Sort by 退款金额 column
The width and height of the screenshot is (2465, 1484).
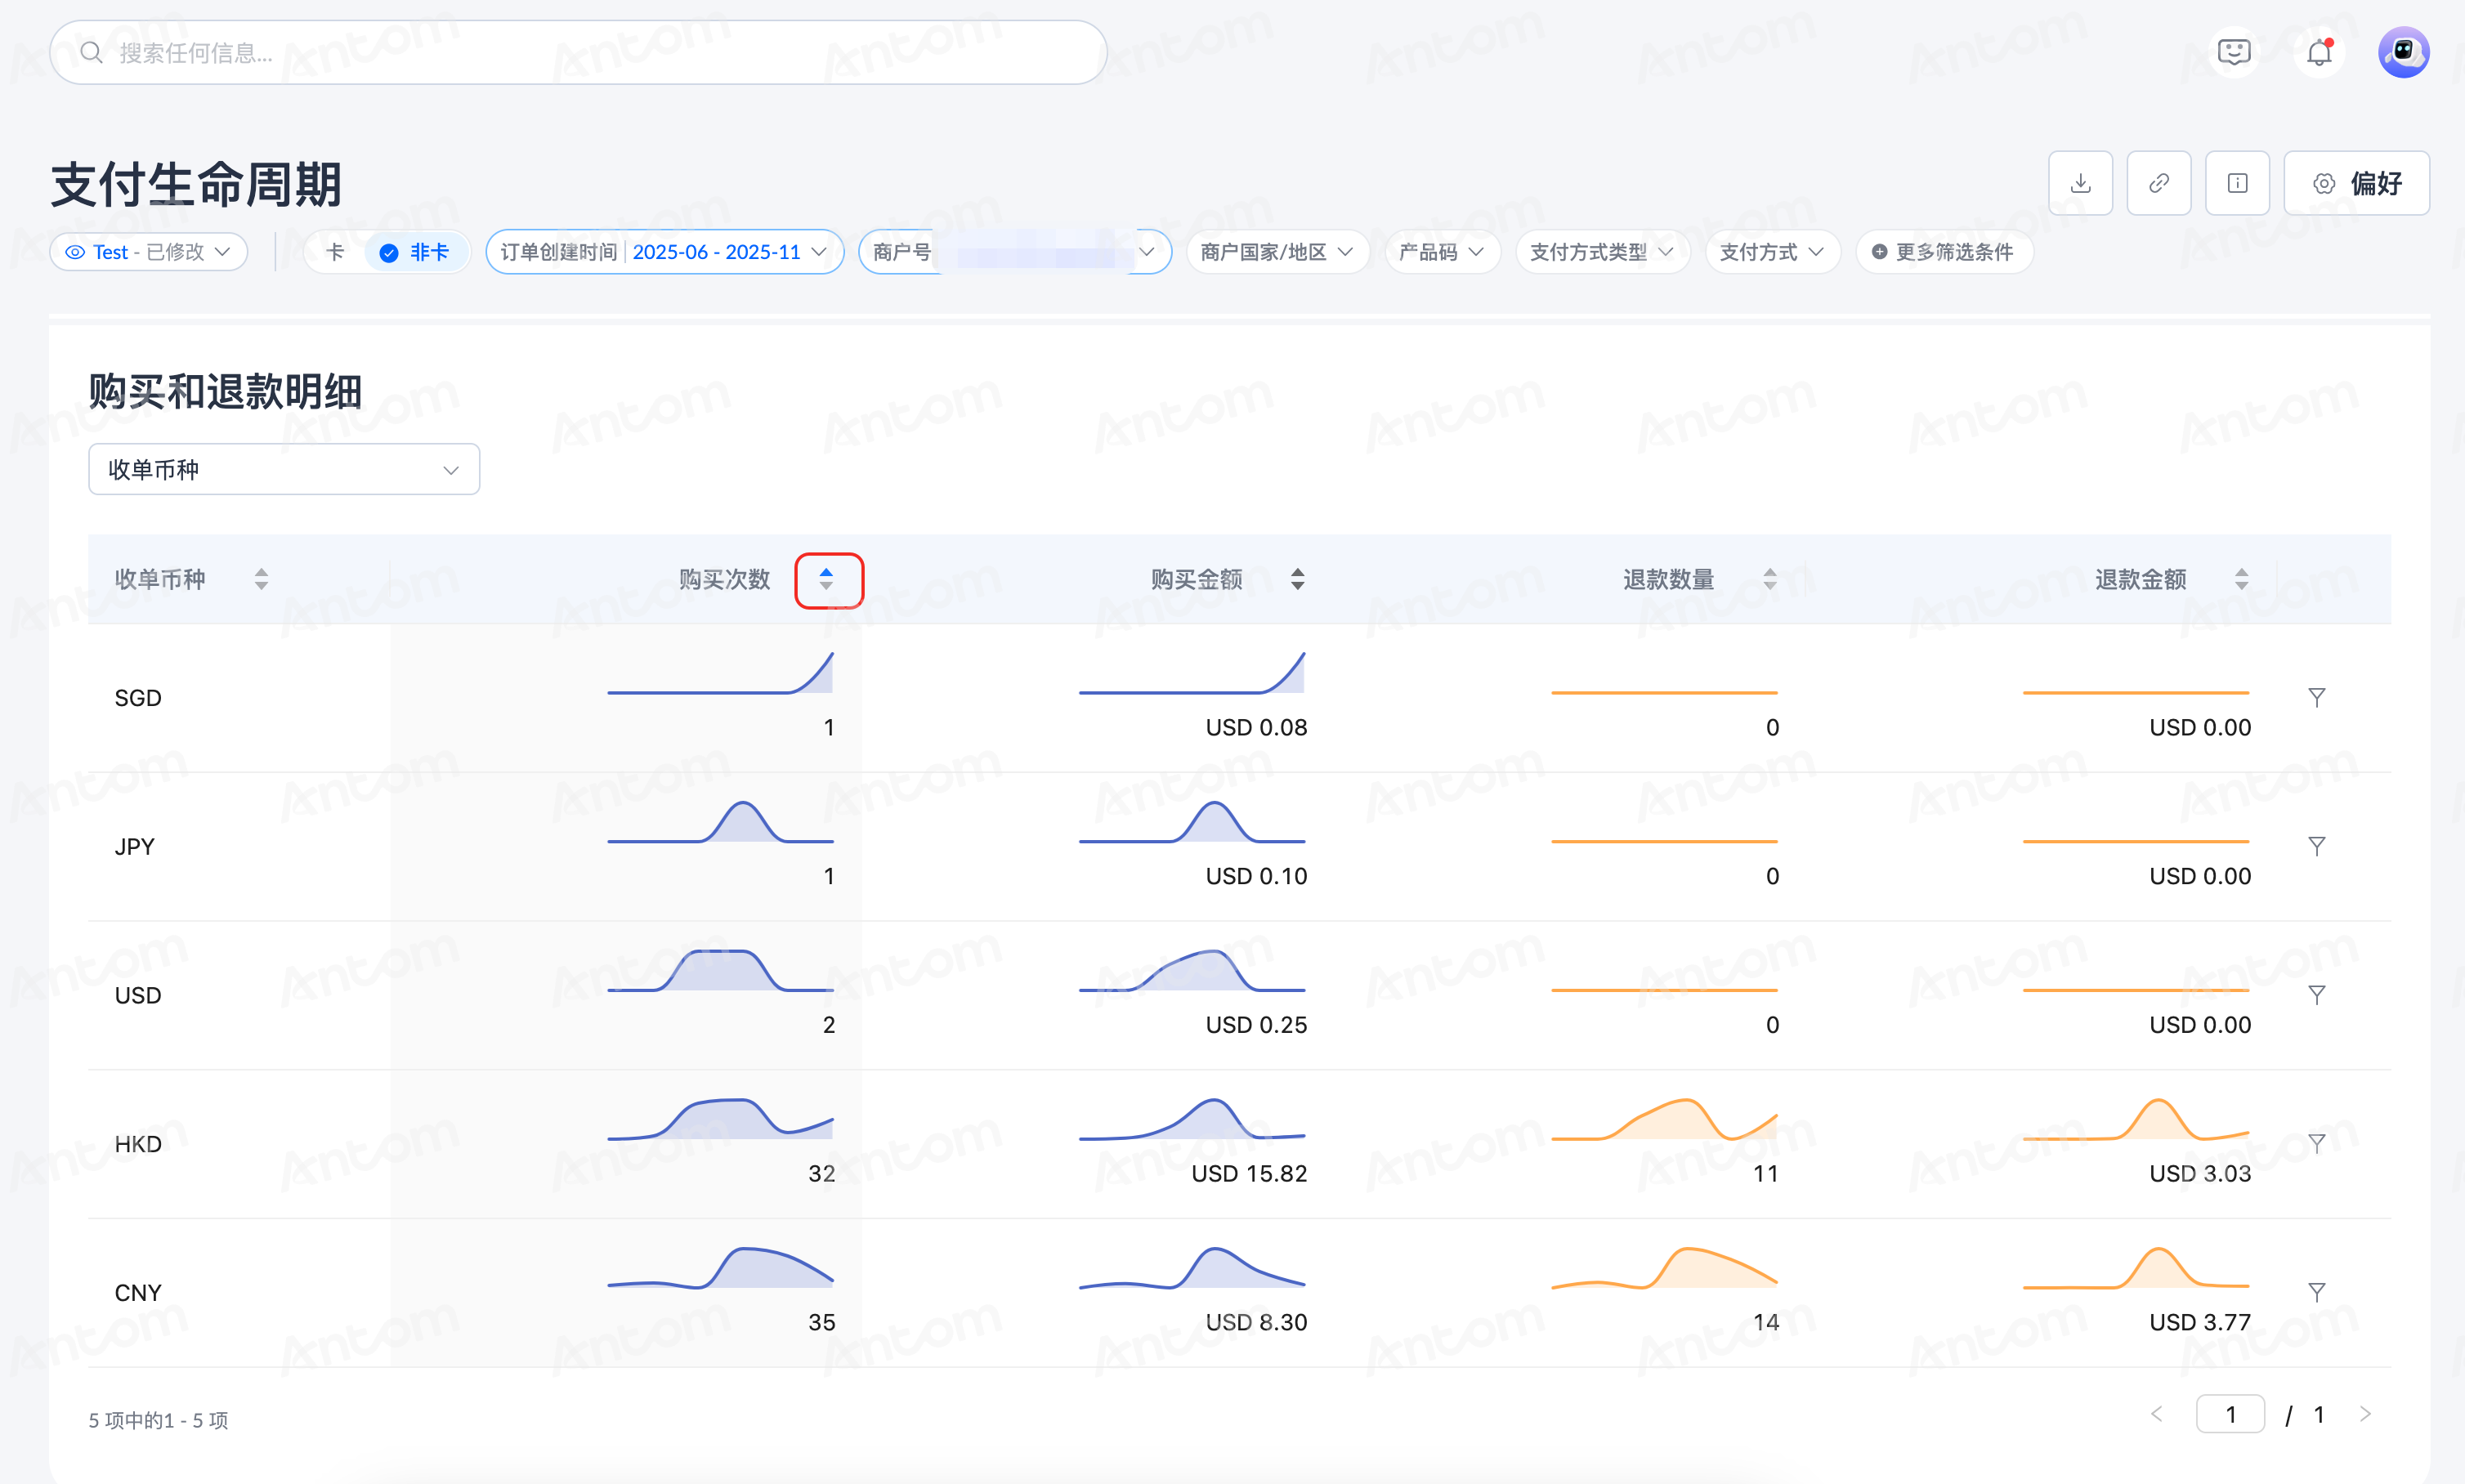point(2241,579)
